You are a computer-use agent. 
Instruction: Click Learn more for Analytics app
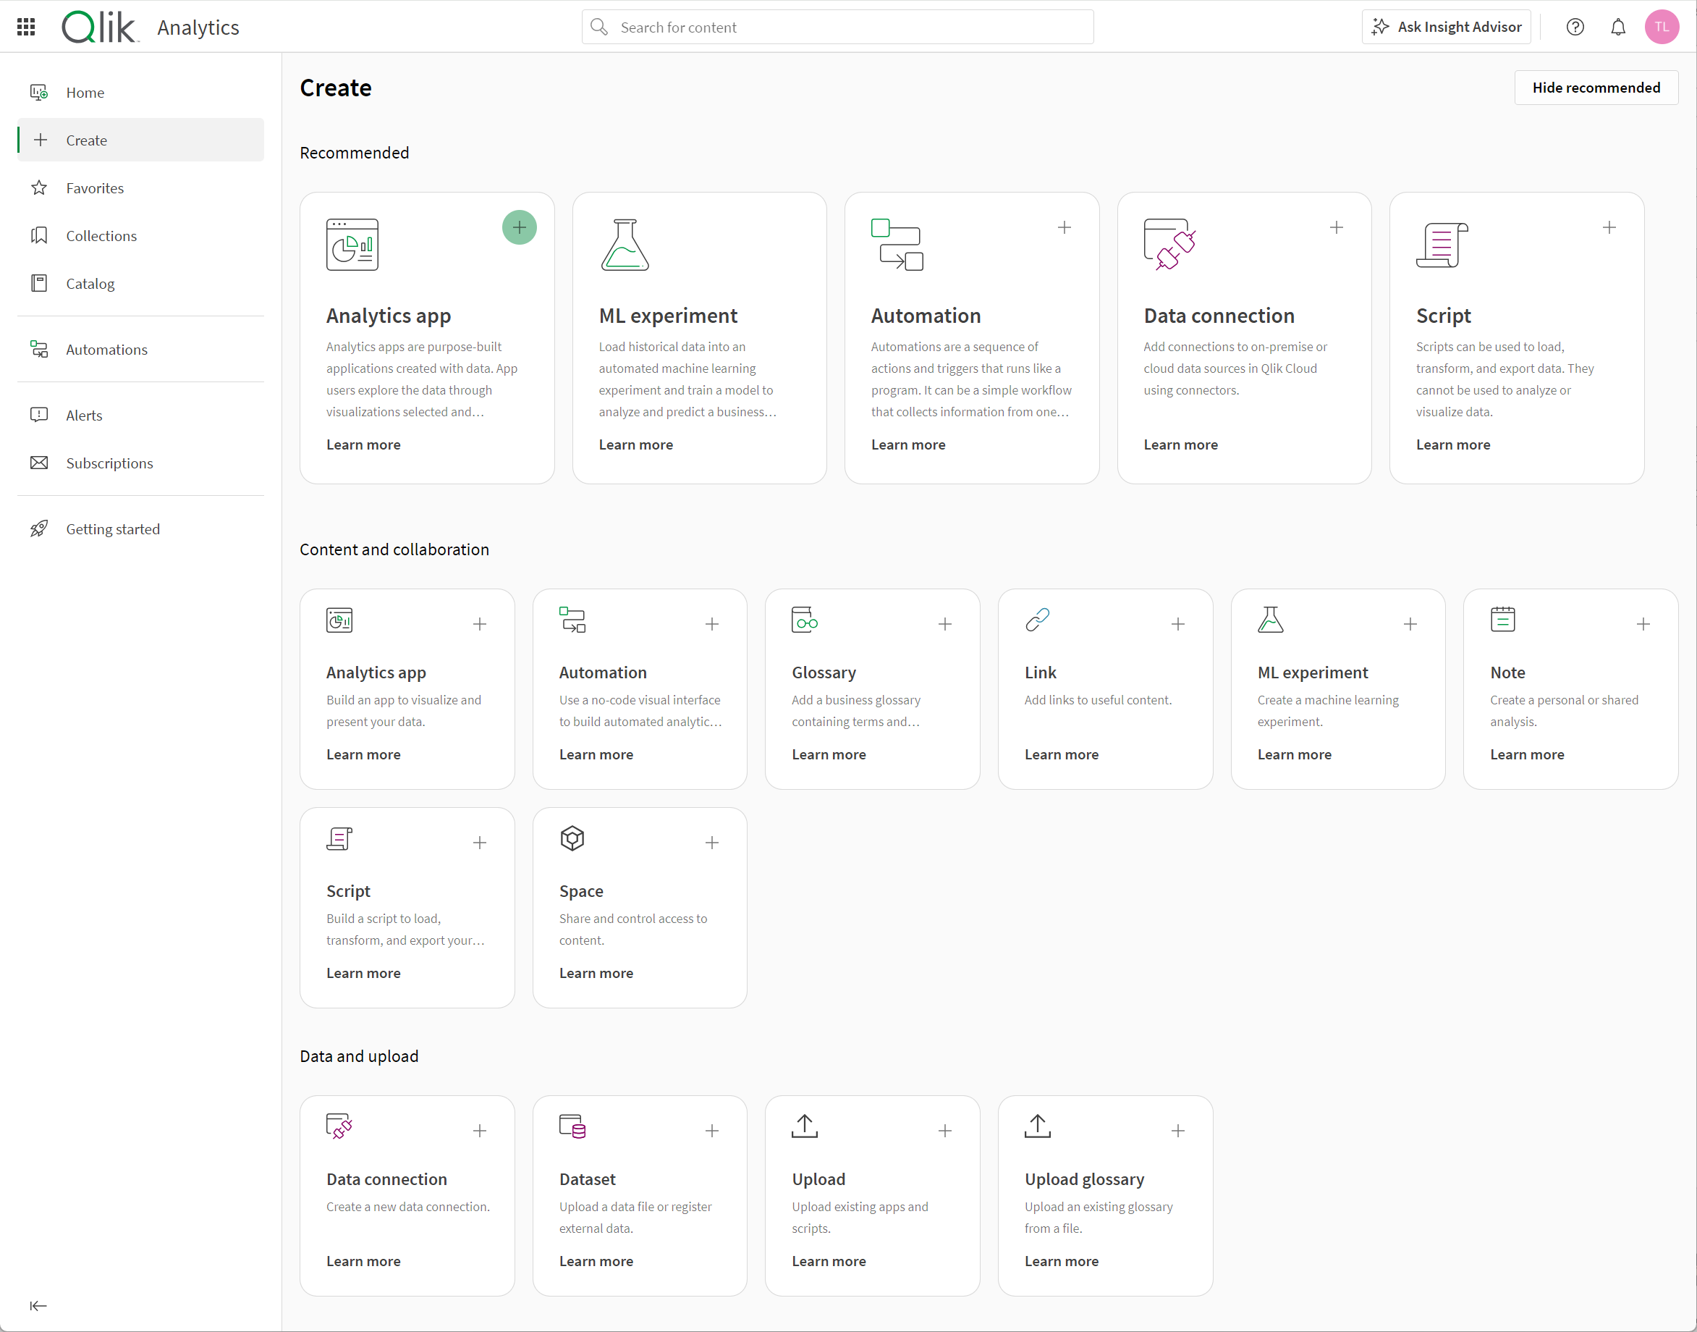363,444
